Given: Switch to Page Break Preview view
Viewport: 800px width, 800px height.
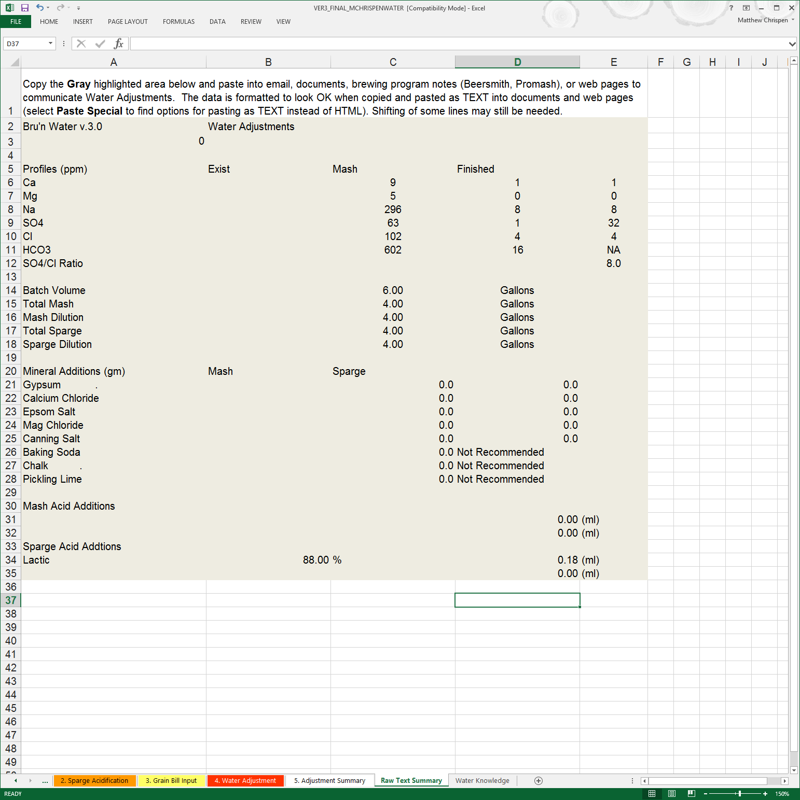Looking at the screenshot, I should click(691, 794).
